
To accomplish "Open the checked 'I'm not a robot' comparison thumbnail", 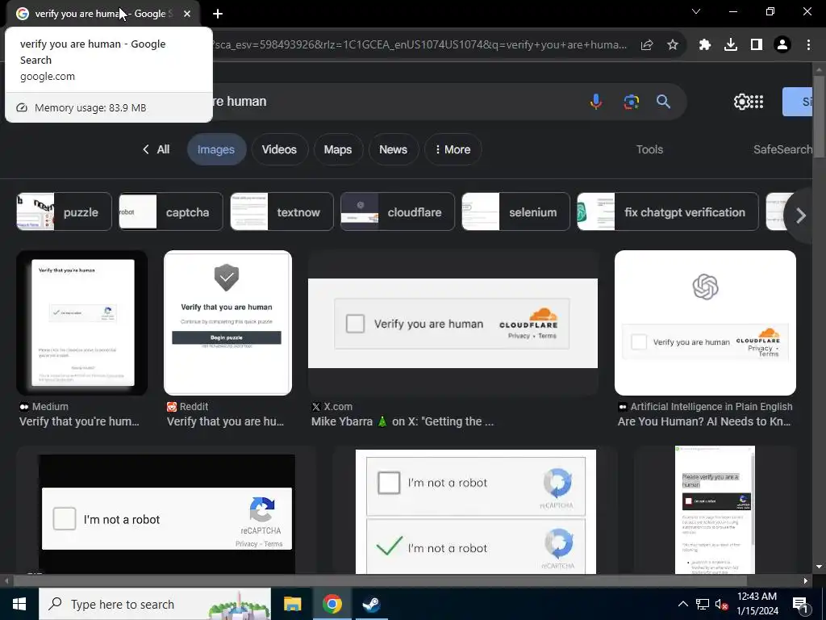I will (x=476, y=511).
